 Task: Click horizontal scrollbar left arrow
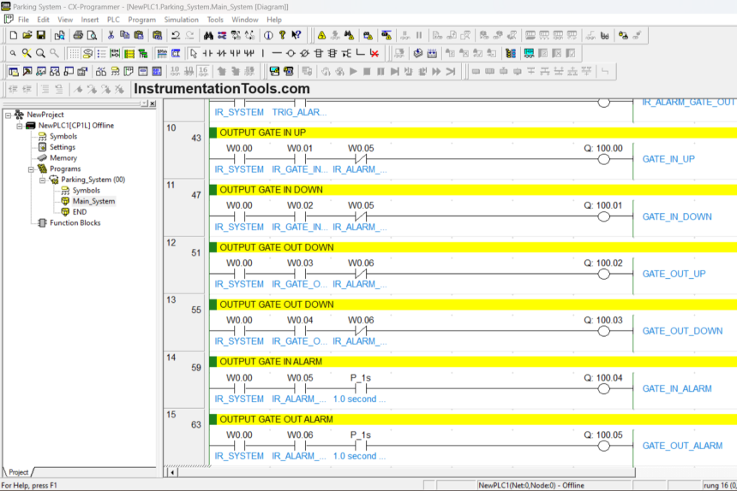click(172, 472)
